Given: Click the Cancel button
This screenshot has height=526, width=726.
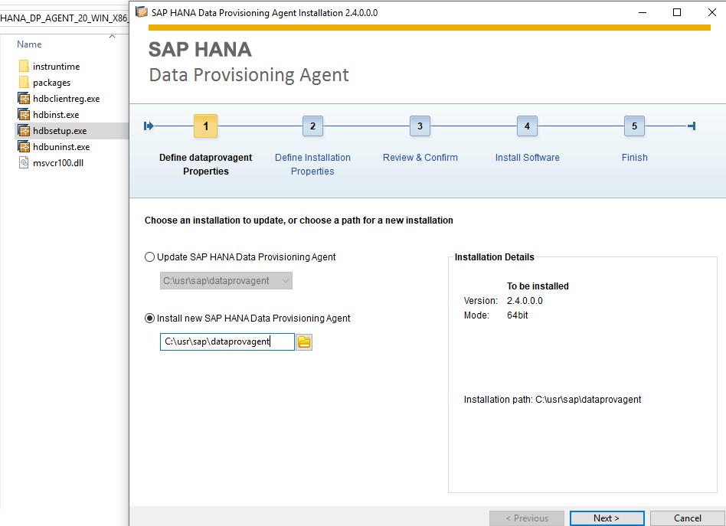Looking at the screenshot, I should point(688,518).
